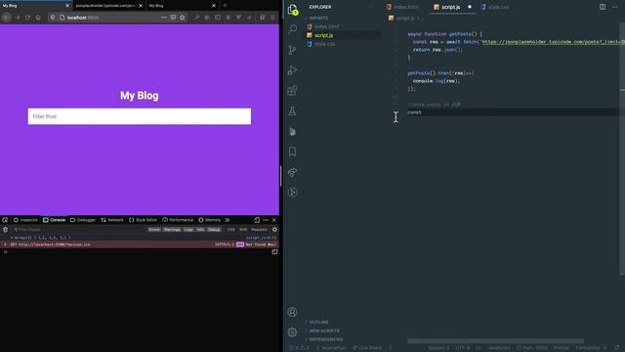Clear the console with the trash icon
The height and width of the screenshot is (352, 625).
[x=5, y=230]
